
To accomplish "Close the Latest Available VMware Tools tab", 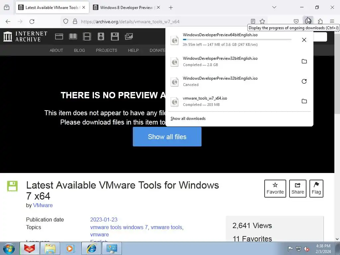I will (84, 7).
